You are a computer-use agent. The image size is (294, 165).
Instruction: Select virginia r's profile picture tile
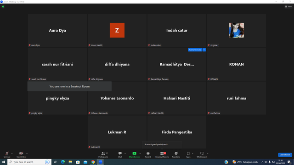(237, 30)
